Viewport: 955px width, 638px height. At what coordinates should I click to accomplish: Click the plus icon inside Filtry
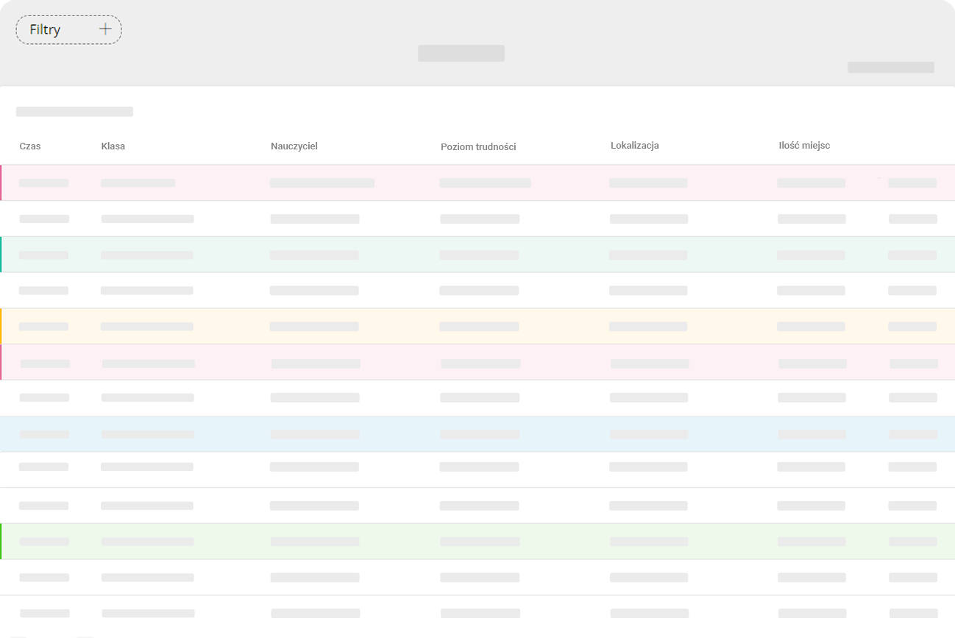click(x=105, y=29)
